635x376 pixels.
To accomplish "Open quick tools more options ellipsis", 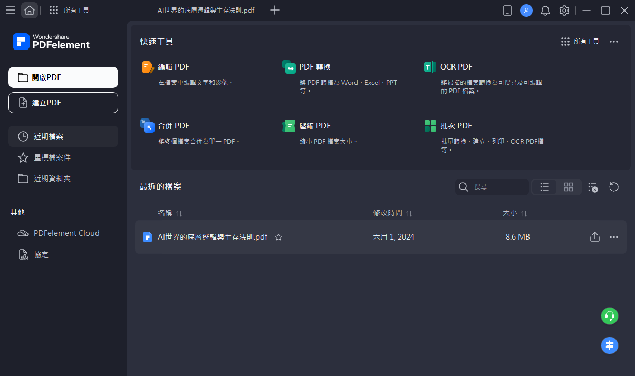I will [614, 42].
